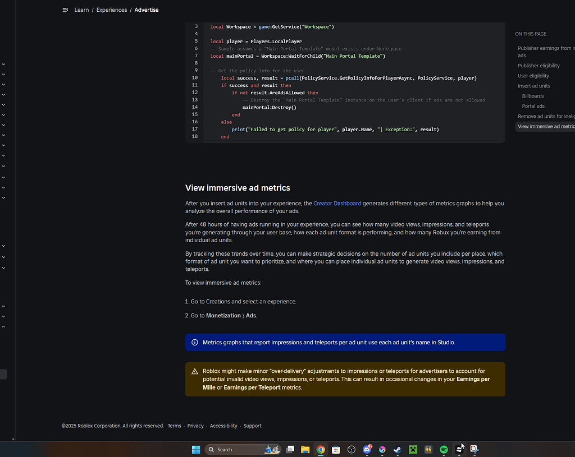Jump to the Portal ads subsection

point(533,106)
